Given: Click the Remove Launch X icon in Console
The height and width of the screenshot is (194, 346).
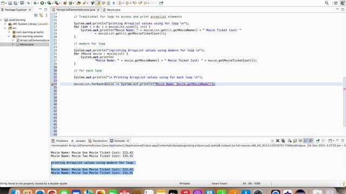Looking at the screenshot, I should [277, 141].
